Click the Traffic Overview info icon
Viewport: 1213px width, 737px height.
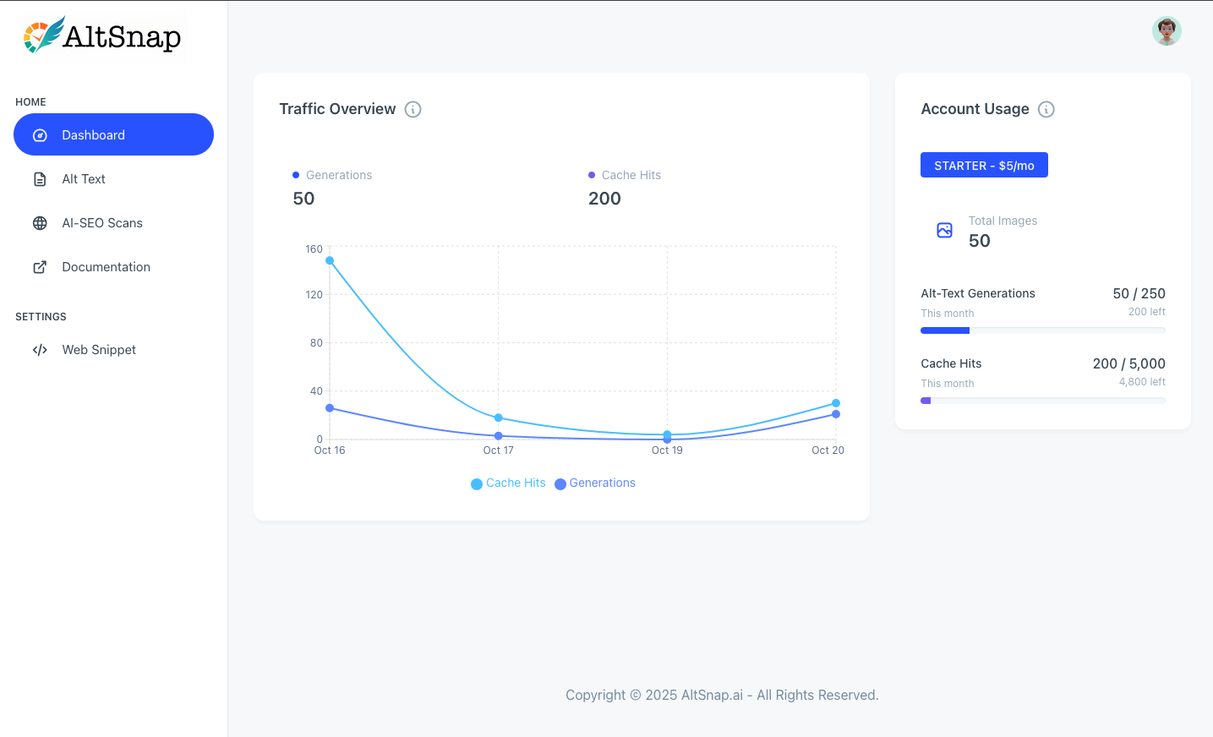413,109
